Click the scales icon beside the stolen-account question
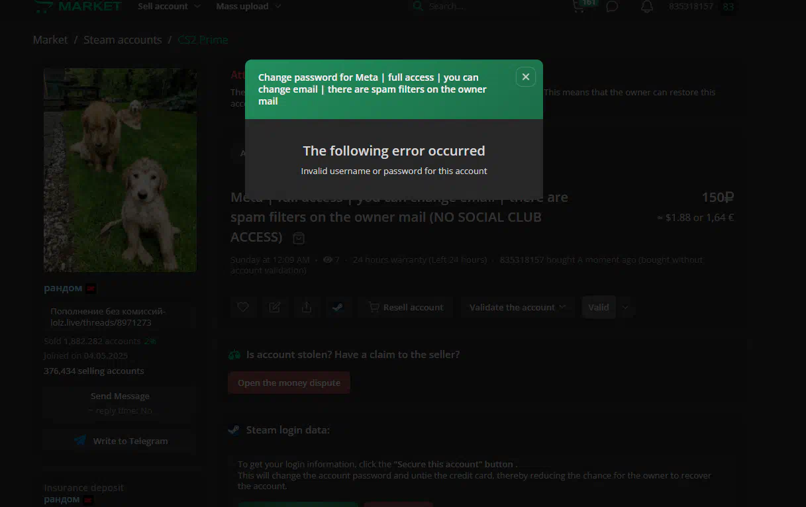806x507 pixels. 234,355
